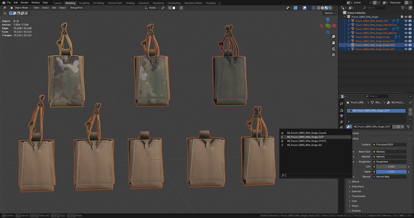
Task: Add a material slot with plus button
Action: point(410,110)
